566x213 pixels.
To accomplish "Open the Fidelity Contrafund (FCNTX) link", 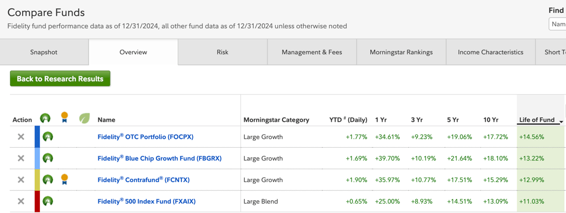I will click(144, 179).
